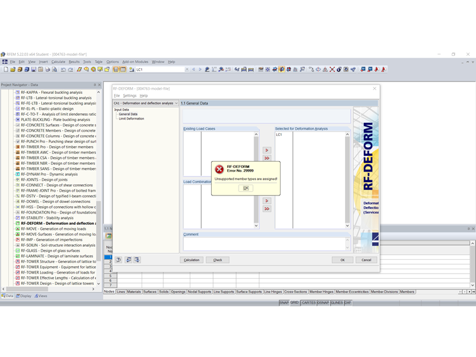Toggle OSNAP in status bar
The height and width of the screenshot is (357, 476).
[323, 303]
